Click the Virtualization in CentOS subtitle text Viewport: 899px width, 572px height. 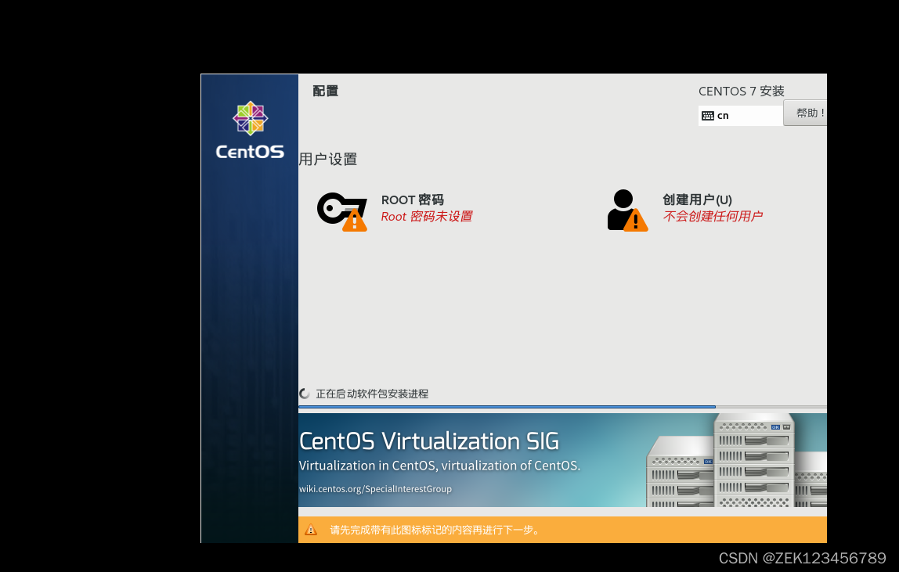(x=440, y=466)
